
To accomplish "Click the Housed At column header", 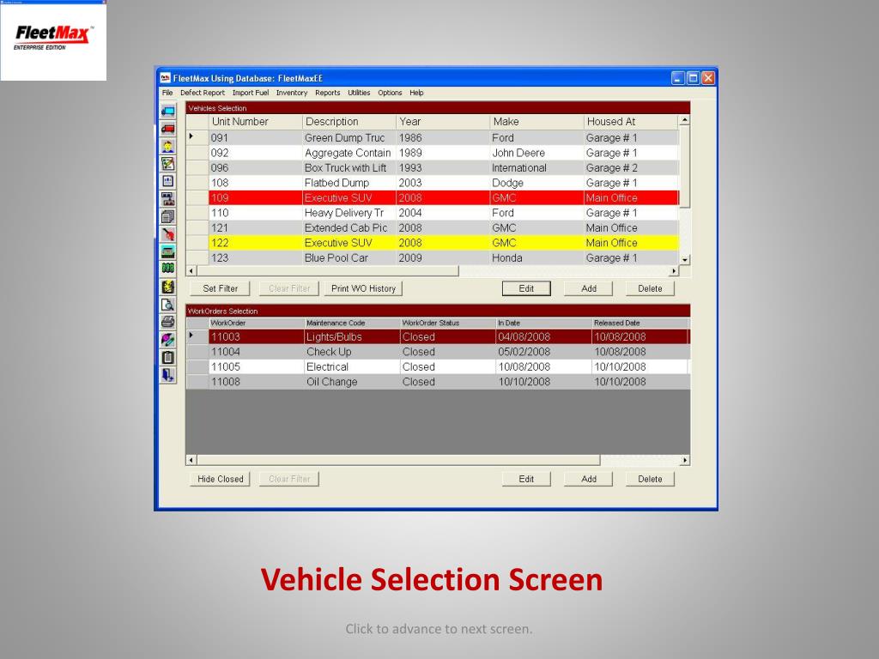I will tap(631, 122).
